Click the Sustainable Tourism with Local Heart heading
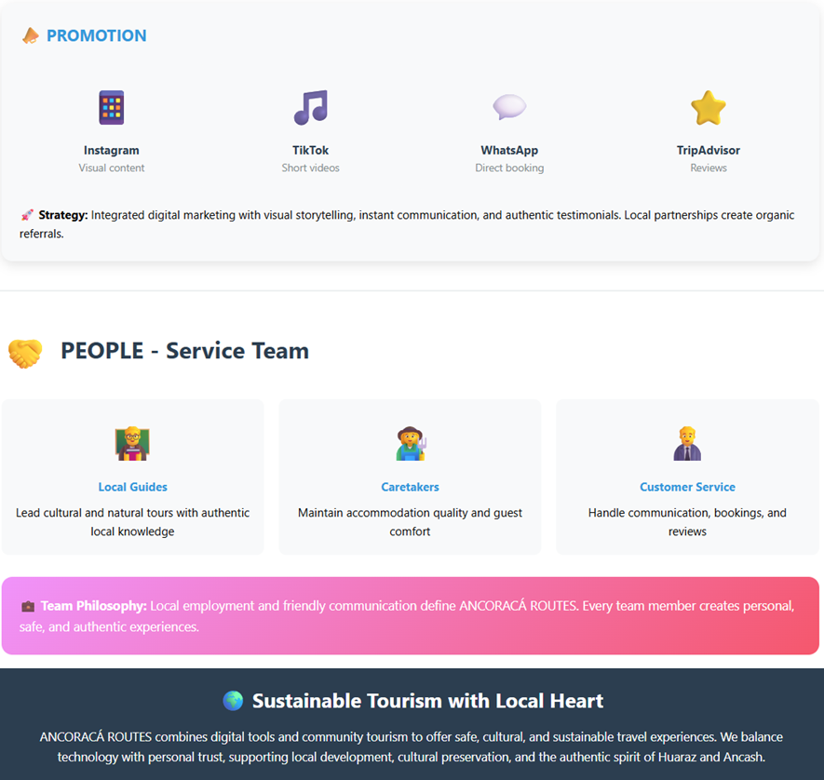Screen dimensions: 824x780 coord(427,701)
